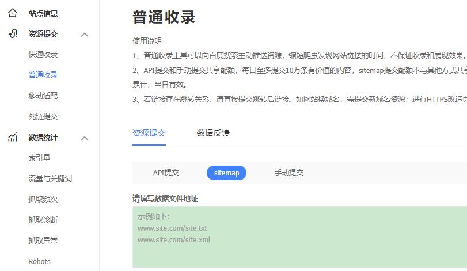Screen dimensions: 467x271
Task: Open 流量与关键词 in the sidebar
Action: [50, 178]
